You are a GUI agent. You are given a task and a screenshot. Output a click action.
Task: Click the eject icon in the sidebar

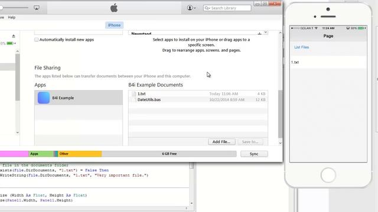point(14,36)
